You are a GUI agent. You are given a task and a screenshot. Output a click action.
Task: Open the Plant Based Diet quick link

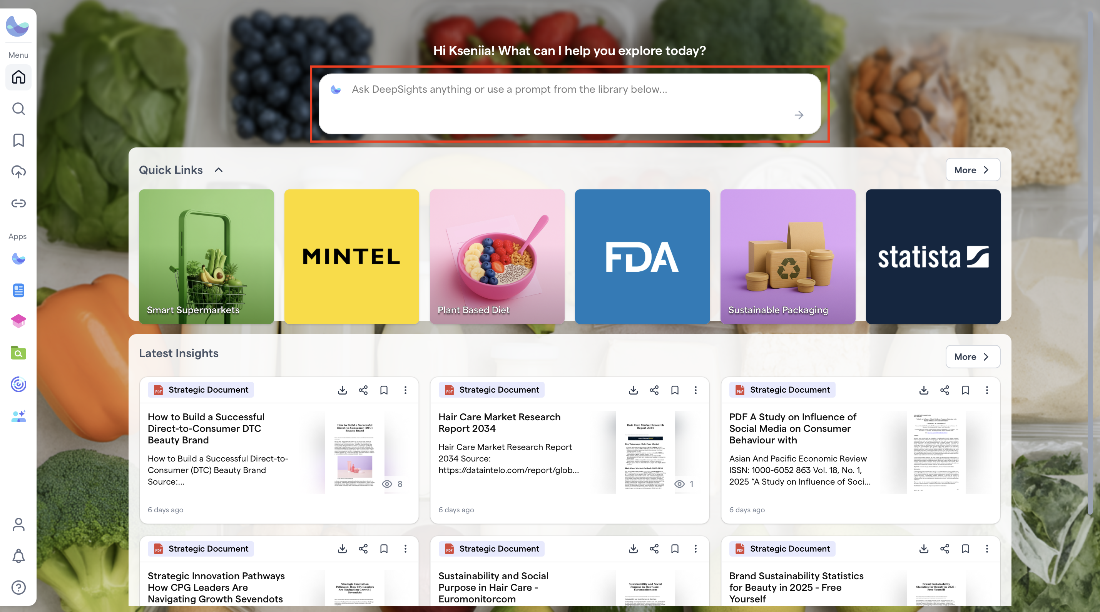497,257
